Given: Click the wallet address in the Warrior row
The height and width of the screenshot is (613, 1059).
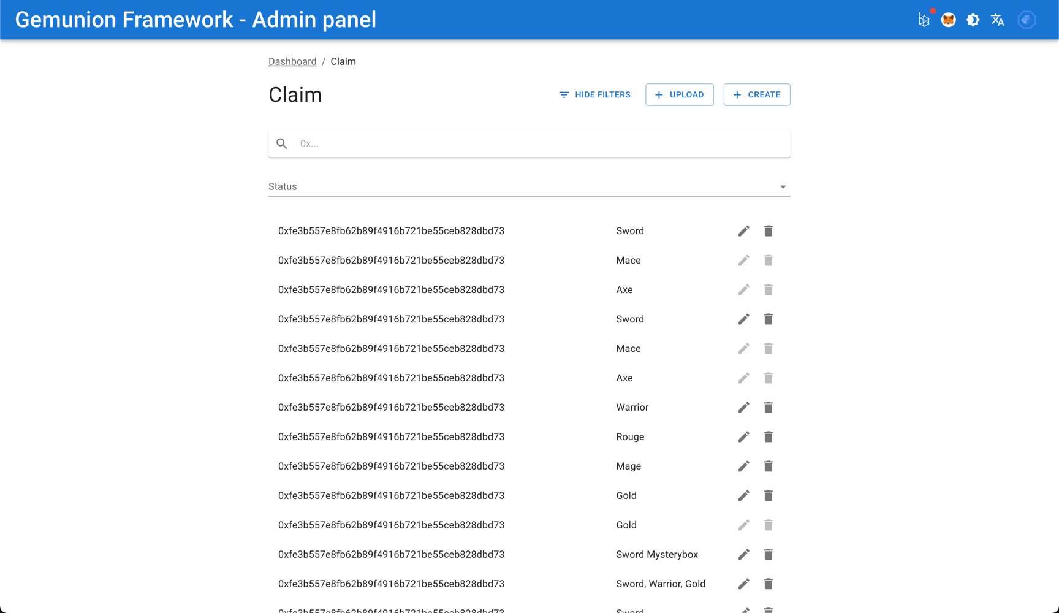Looking at the screenshot, I should 391,408.
